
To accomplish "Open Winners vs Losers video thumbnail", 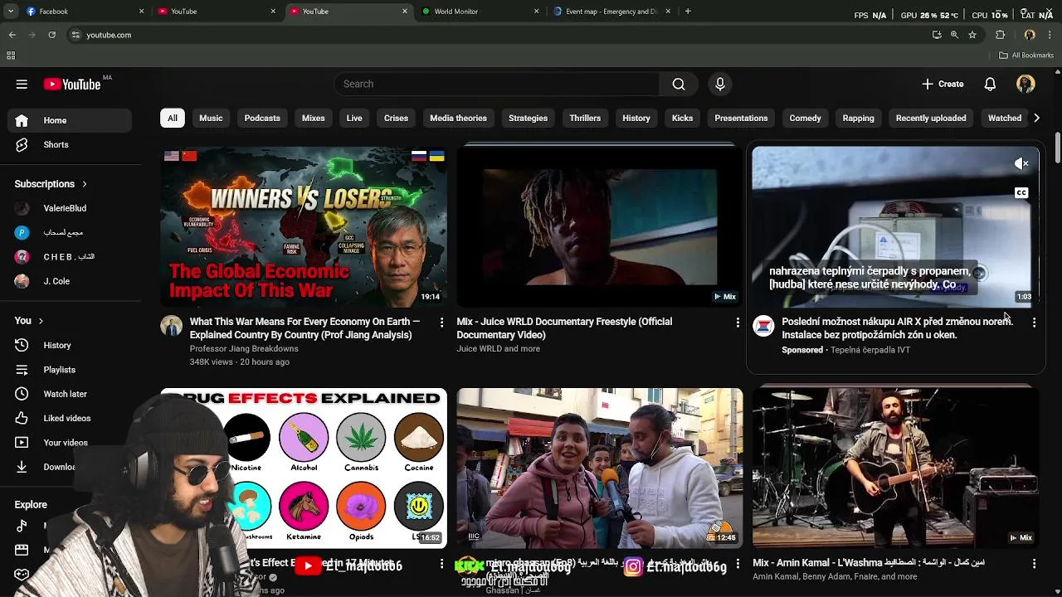I will pos(304,226).
